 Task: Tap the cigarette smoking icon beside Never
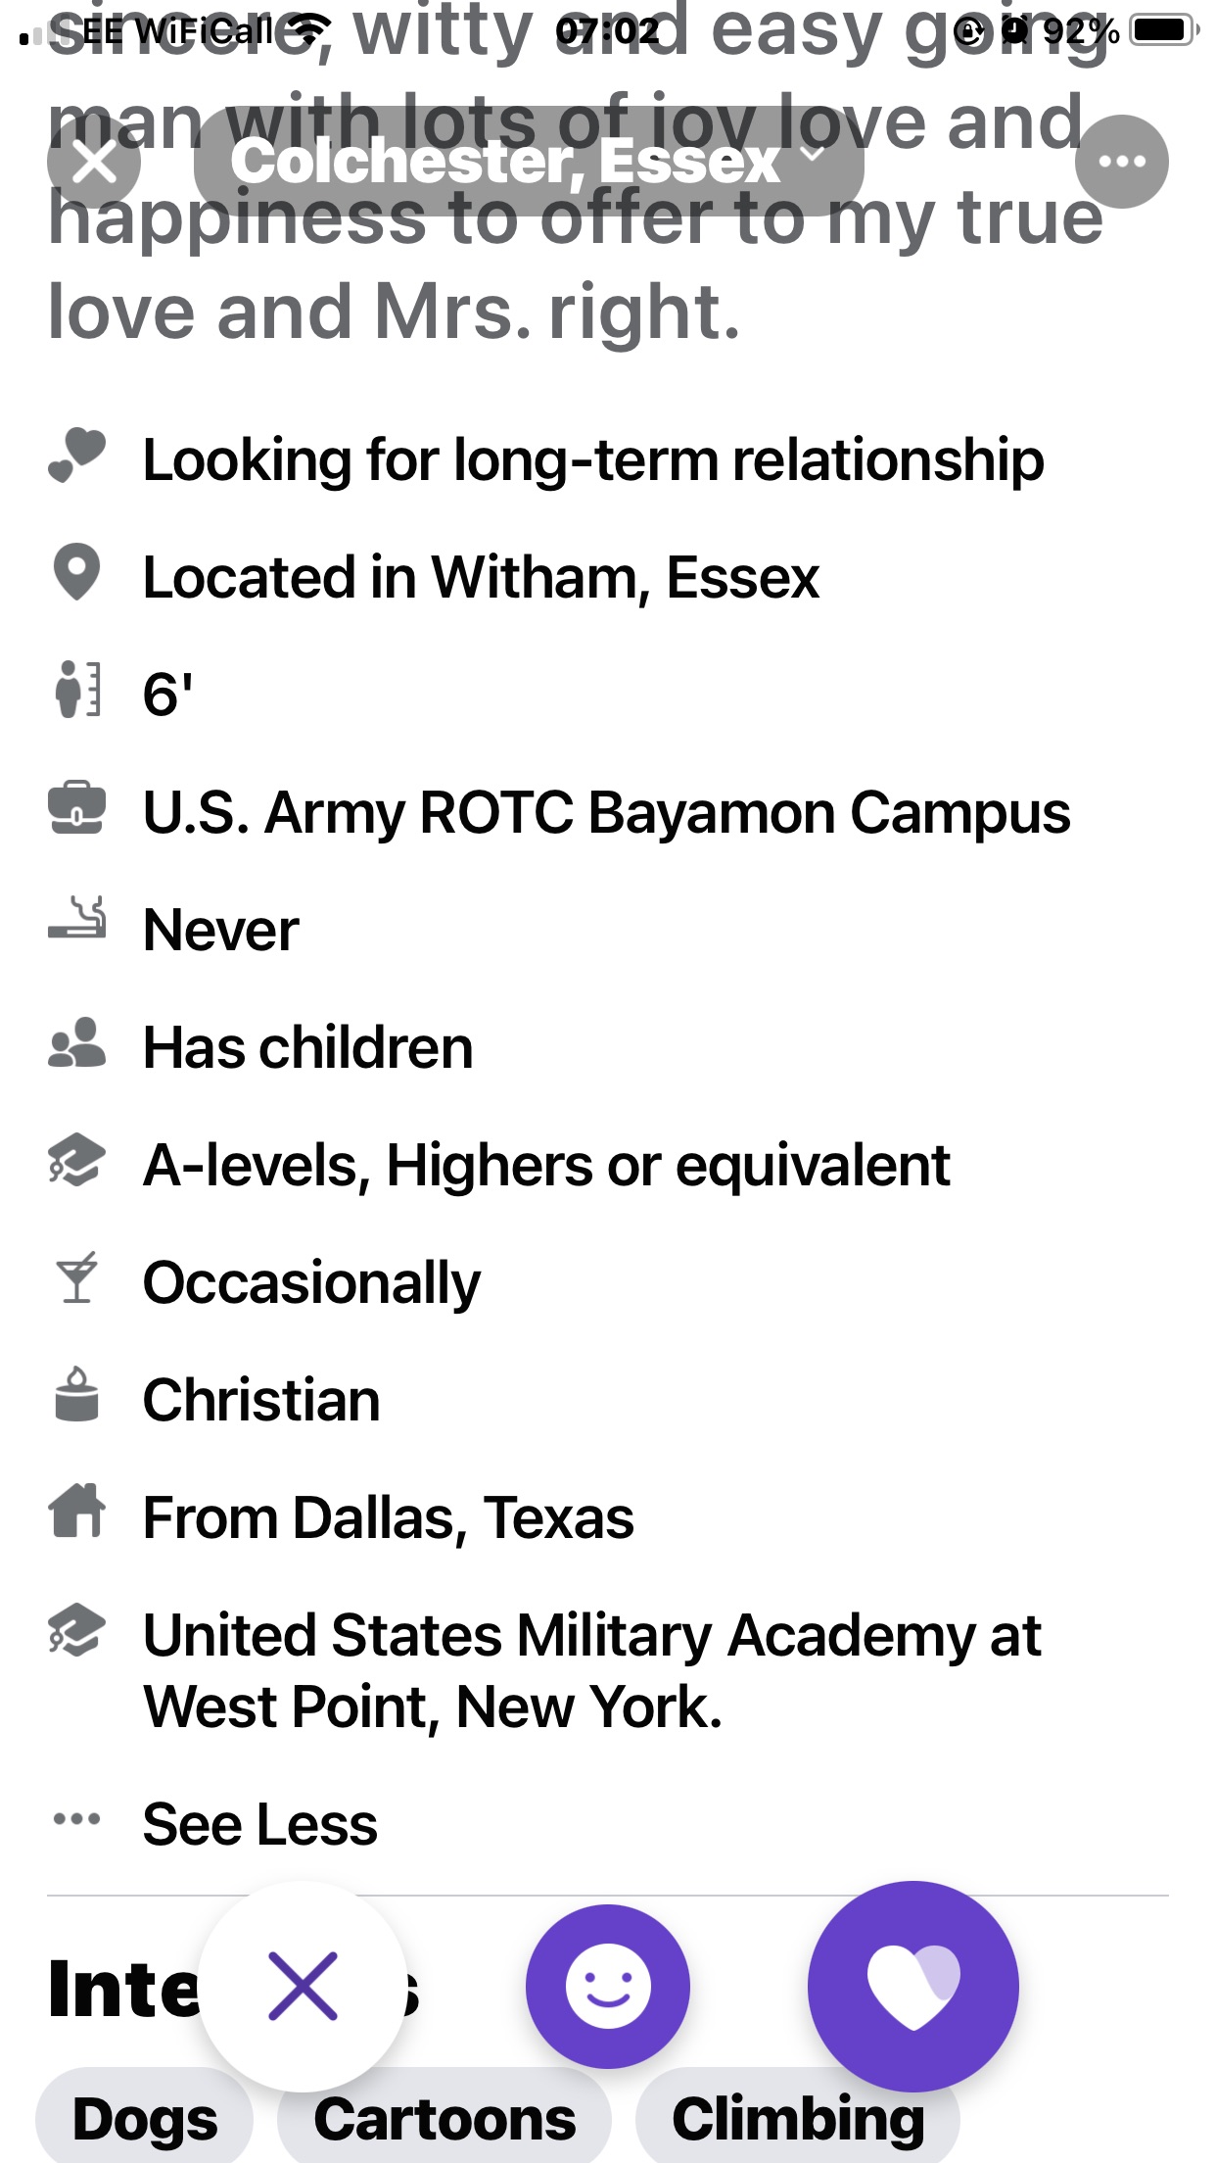point(76,919)
